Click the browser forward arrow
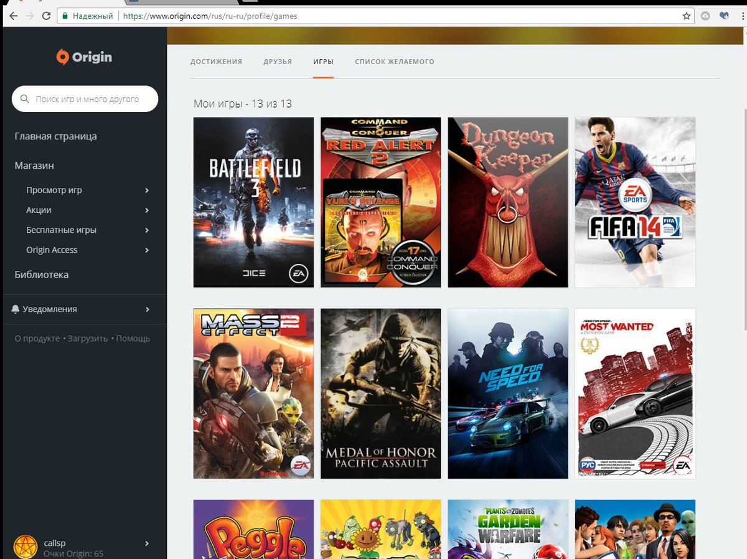Viewport: 747px width, 559px height. click(30, 16)
